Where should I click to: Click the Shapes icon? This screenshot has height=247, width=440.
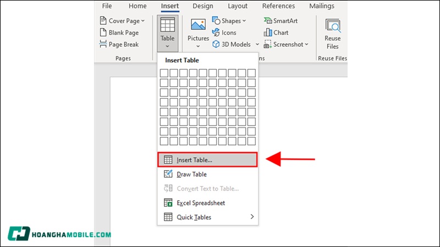[x=216, y=20]
